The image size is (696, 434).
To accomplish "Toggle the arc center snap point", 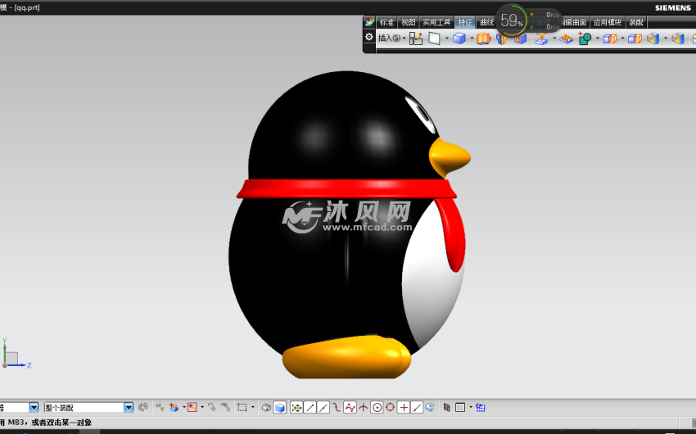I will pyautogui.click(x=377, y=407).
